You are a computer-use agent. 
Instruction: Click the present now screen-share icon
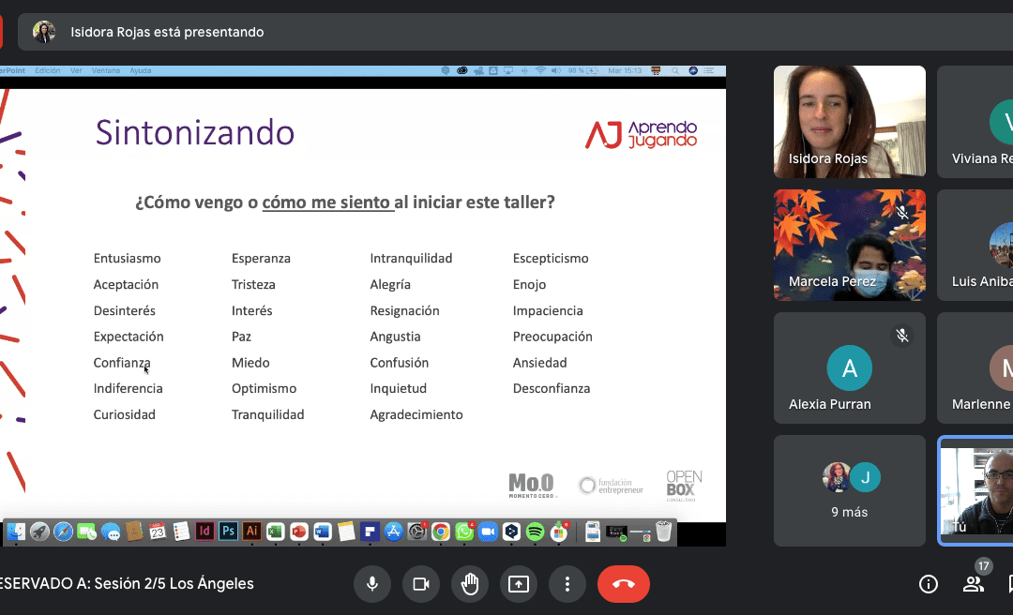pyautogui.click(x=518, y=584)
